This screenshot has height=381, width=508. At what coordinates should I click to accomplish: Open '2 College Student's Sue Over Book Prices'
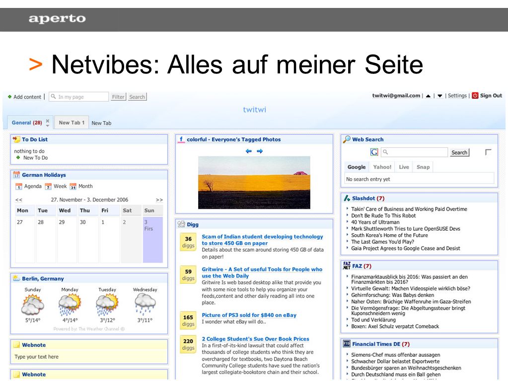click(x=255, y=339)
